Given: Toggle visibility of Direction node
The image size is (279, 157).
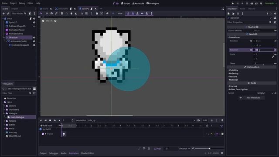Looking at the screenshot, I should 34,38.
